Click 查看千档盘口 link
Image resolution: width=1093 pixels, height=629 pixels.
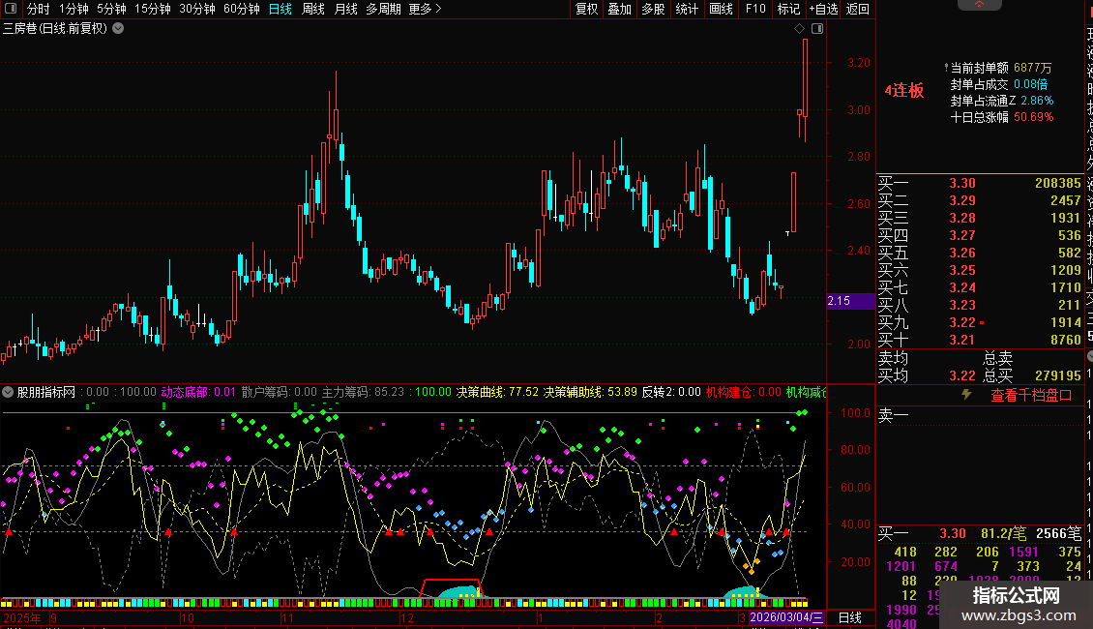click(1031, 395)
